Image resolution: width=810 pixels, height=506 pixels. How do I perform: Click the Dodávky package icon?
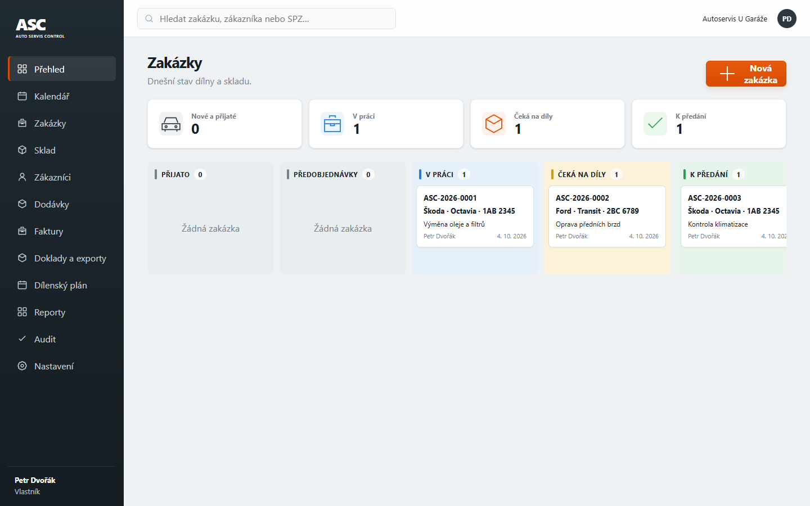[x=22, y=204]
